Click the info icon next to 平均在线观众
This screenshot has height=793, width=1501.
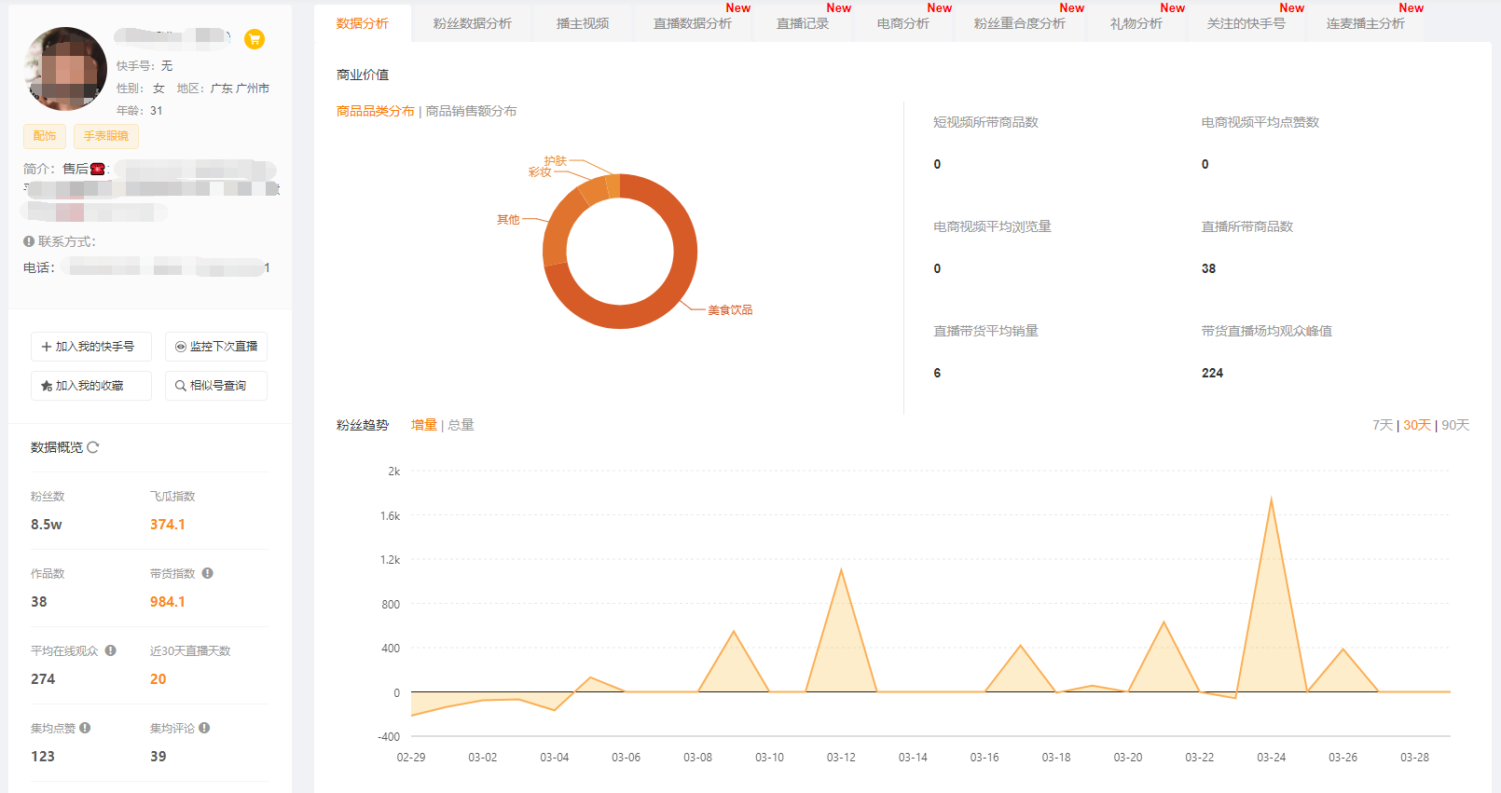point(111,650)
